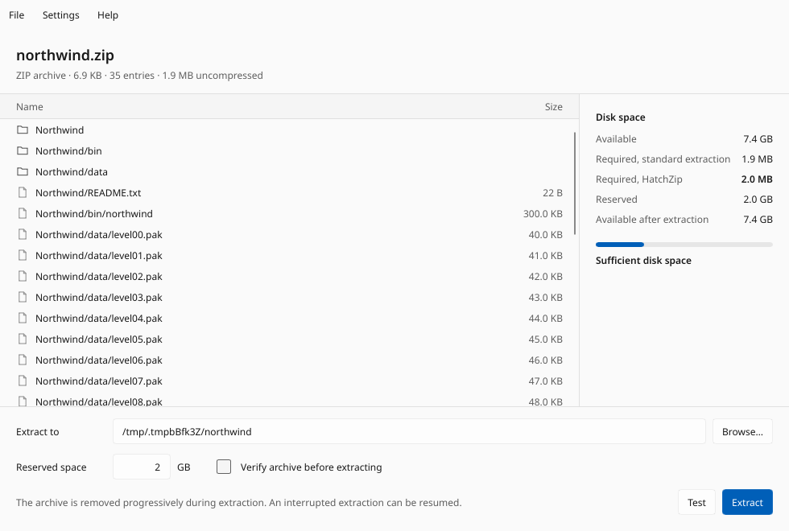Enable Verify archive before extracting checkbox
789x531 pixels.
click(x=224, y=467)
